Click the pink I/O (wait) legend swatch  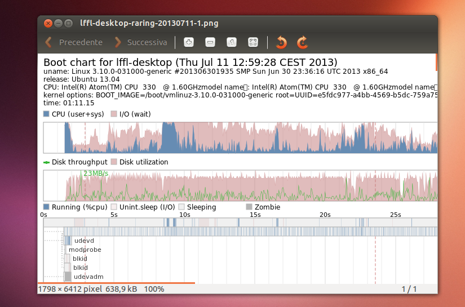pos(114,114)
